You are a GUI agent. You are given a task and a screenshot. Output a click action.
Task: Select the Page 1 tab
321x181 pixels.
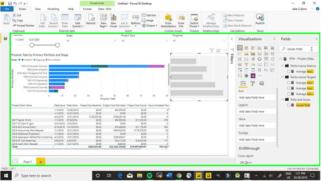(28, 162)
